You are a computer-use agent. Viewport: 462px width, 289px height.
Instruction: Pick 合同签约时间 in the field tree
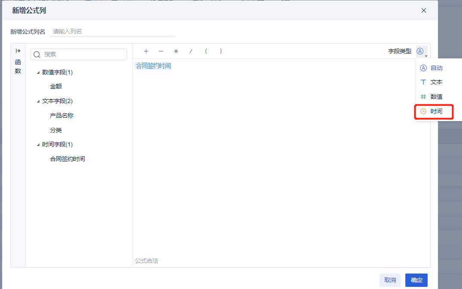67,159
